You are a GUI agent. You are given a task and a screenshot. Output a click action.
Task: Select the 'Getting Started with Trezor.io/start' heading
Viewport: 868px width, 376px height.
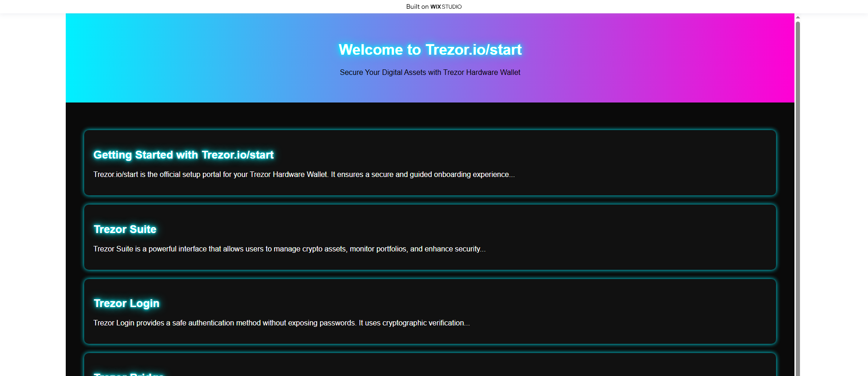[183, 155]
